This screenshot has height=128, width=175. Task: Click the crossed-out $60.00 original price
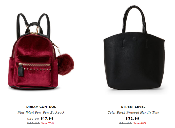coord(33,123)
